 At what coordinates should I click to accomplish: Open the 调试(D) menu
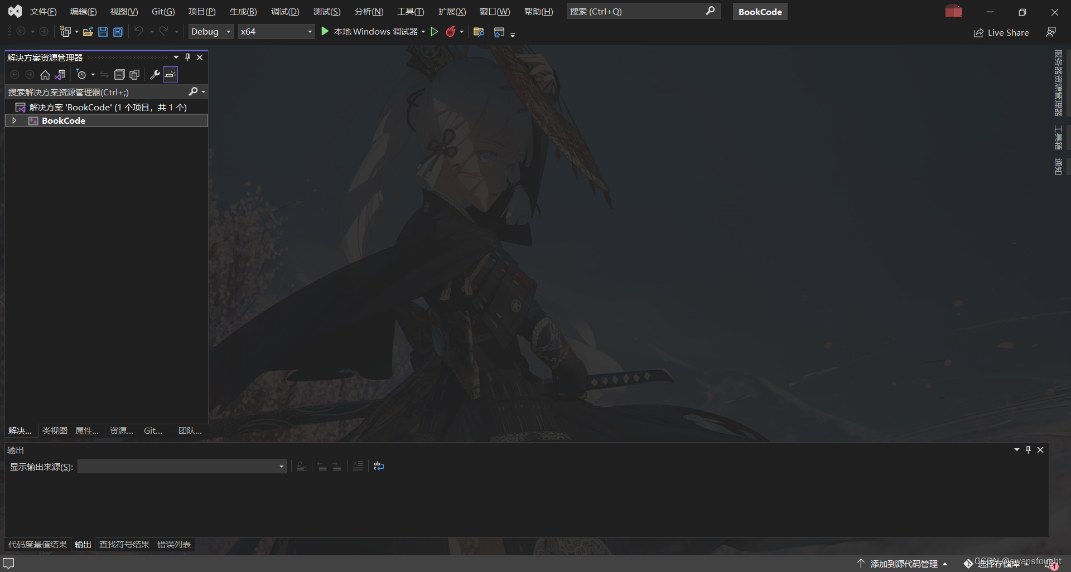click(285, 12)
